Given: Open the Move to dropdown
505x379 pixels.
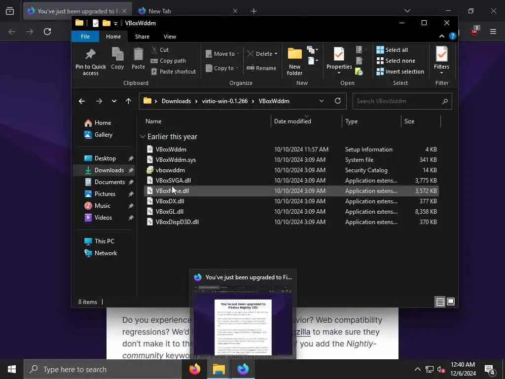Looking at the screenshot, I should 222,54.
